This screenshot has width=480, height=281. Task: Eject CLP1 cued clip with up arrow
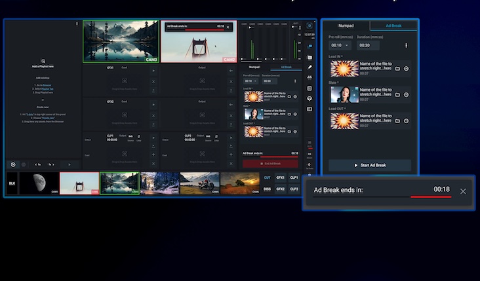(x=153, y=155)
